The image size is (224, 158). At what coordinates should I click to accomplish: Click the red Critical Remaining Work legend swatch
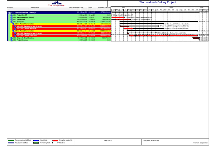tap(55, 141)
